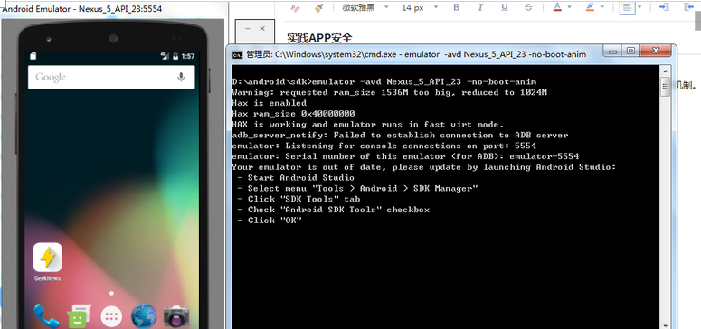Viewport: 701px width, 329px height.
Task: Decrease paragraph indent in editor
Action: click(x=689, y=7)
